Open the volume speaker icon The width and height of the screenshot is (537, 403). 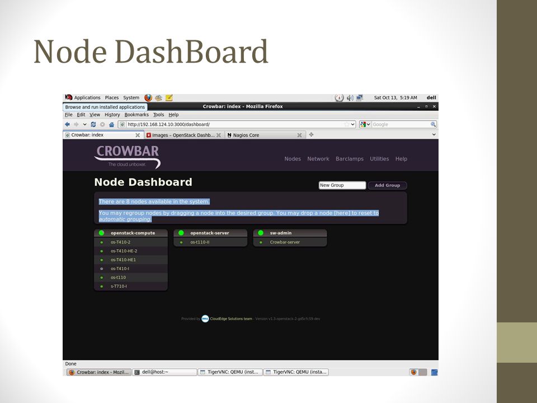click(350, 97)
